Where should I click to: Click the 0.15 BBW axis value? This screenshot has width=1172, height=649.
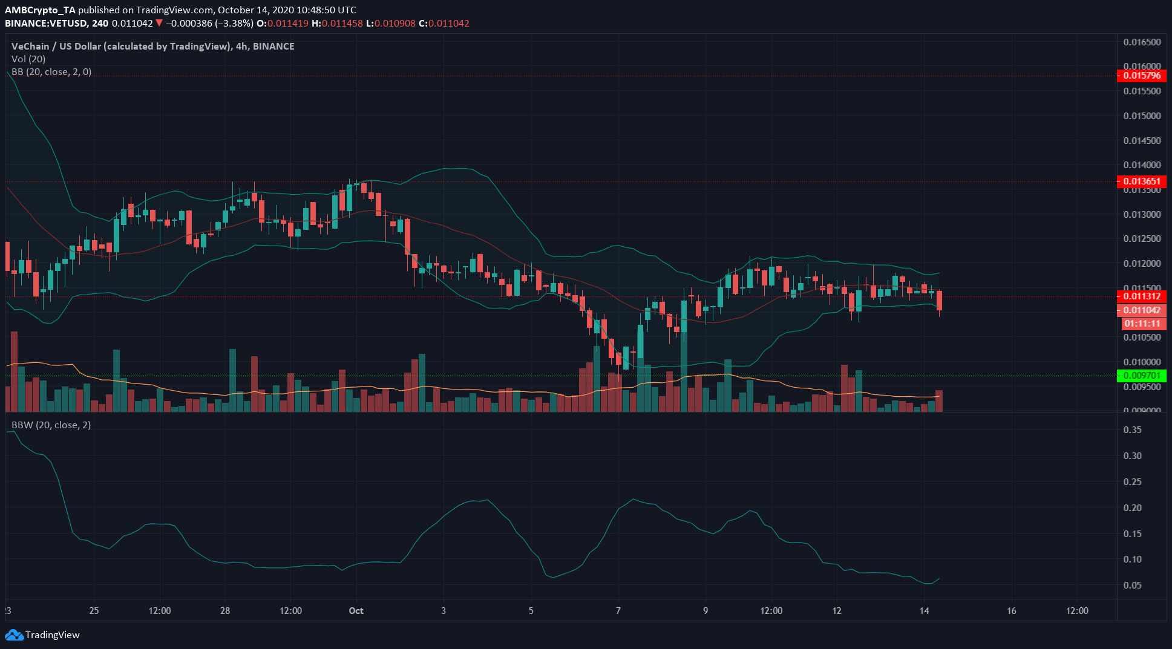pyautogui.click(x=1133, y=533)
